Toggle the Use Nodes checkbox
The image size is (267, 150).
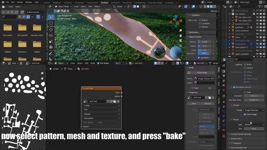point(98,63)
